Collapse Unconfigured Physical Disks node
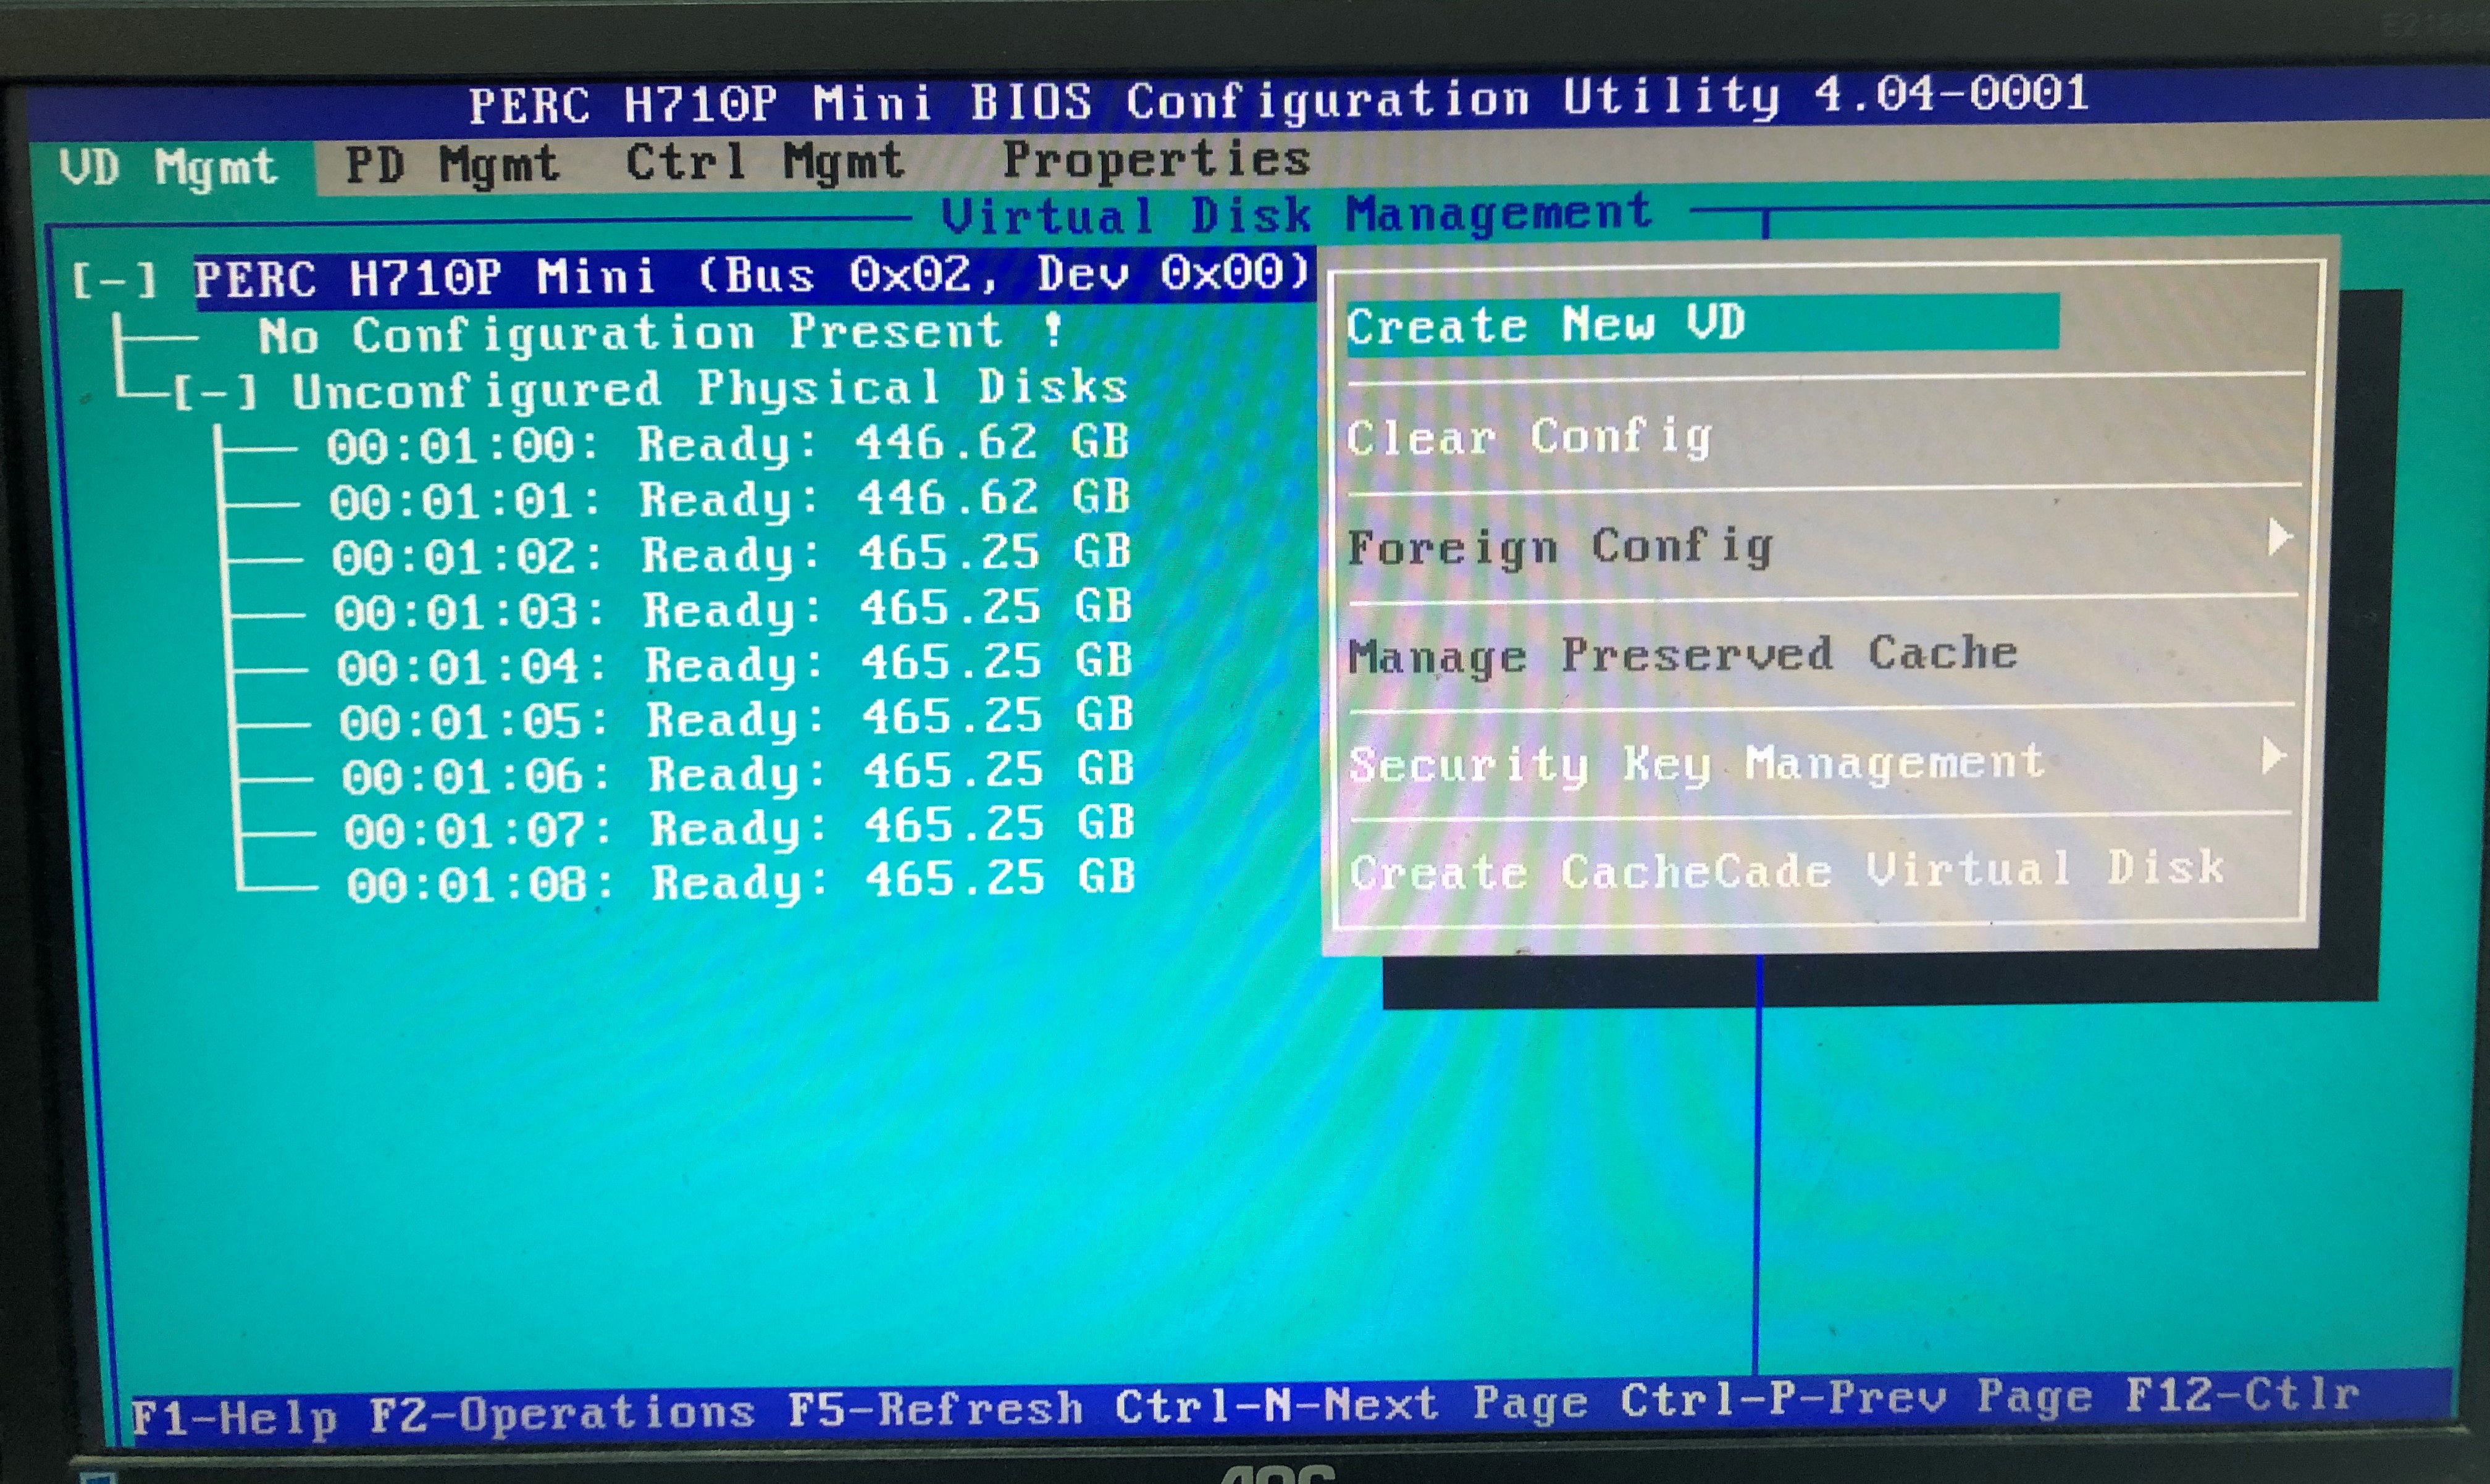 [x=216, y=392]
